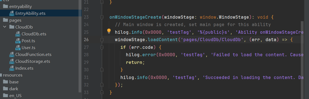Click the loadContent method call
This screenshot has width=309, height=99.
[163, 40]
